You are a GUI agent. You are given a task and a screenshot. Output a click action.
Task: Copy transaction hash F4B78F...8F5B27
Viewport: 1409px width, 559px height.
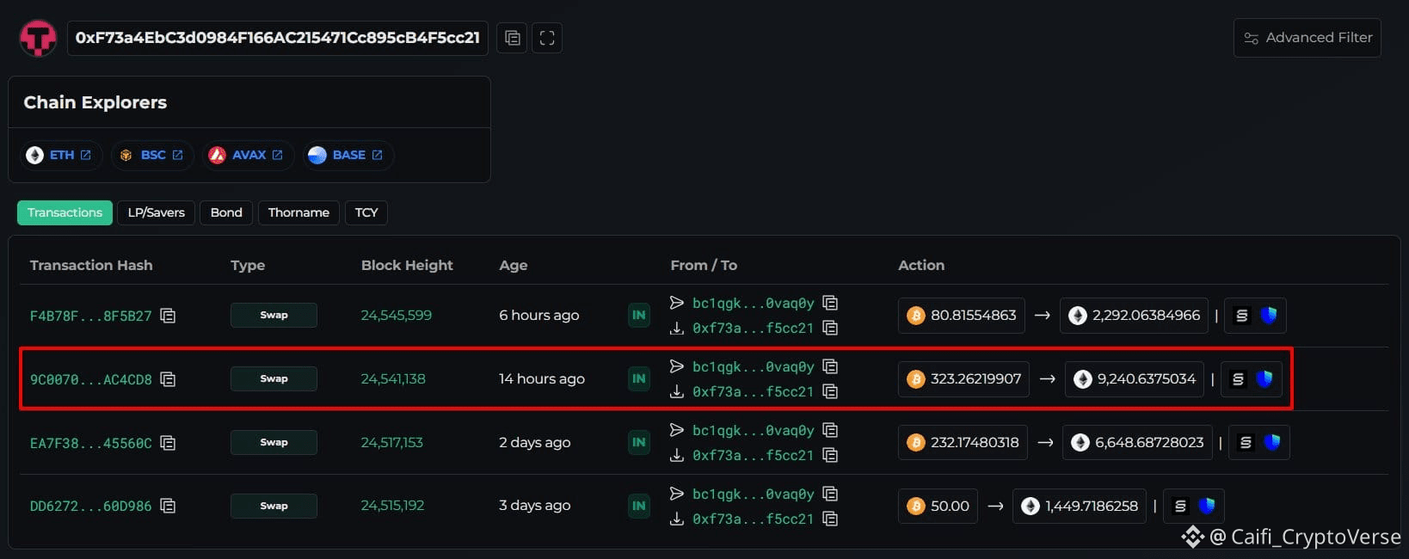169,316
